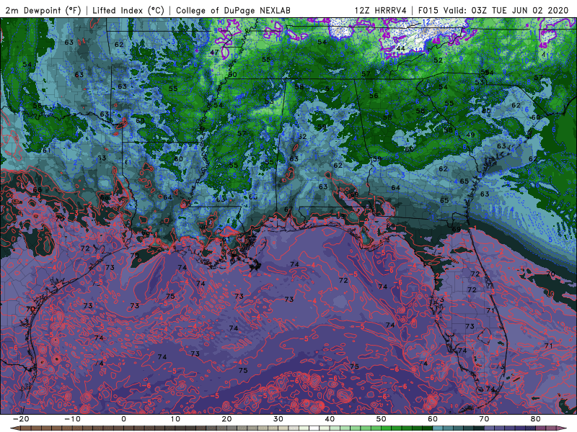Image resolution: width=577 pixels, height=432 pixels.
Task: Click the -10 tick label on the color scale
Action: 72,419
